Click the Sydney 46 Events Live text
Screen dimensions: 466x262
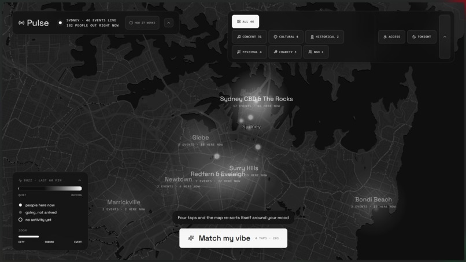tap(91, 20)
